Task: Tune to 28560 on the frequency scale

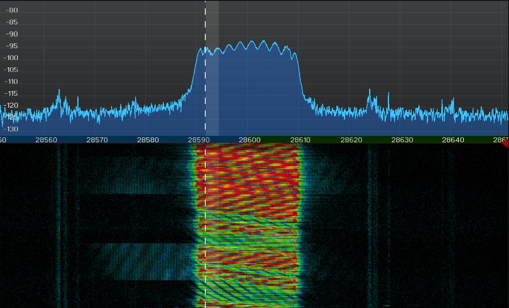Action: coord(46,140)
